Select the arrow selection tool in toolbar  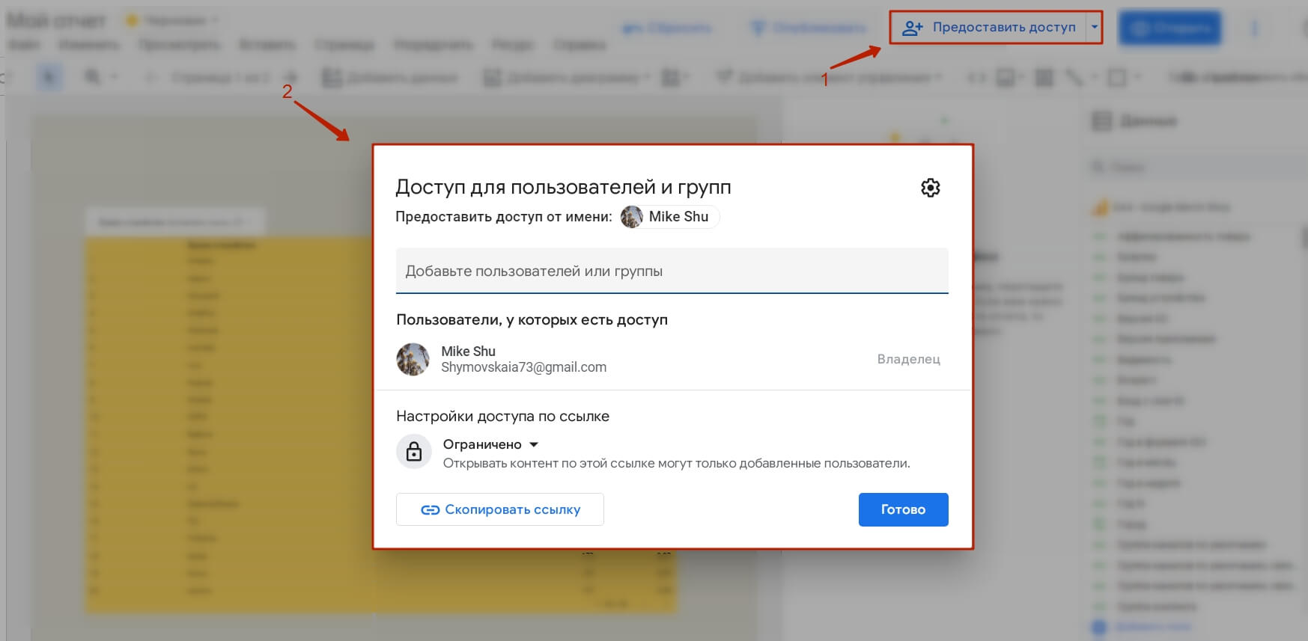pyautogui.click(x=49, y=77)
